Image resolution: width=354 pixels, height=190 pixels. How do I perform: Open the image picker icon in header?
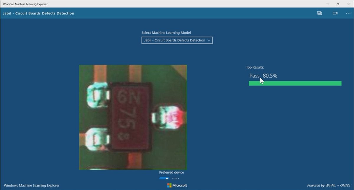click(319, 13)
